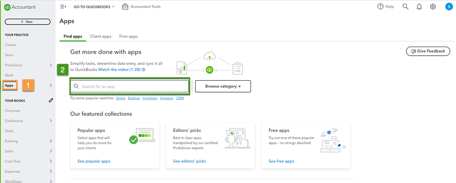
Task: Open the See popular apps link
Action: tap(94, 161)
